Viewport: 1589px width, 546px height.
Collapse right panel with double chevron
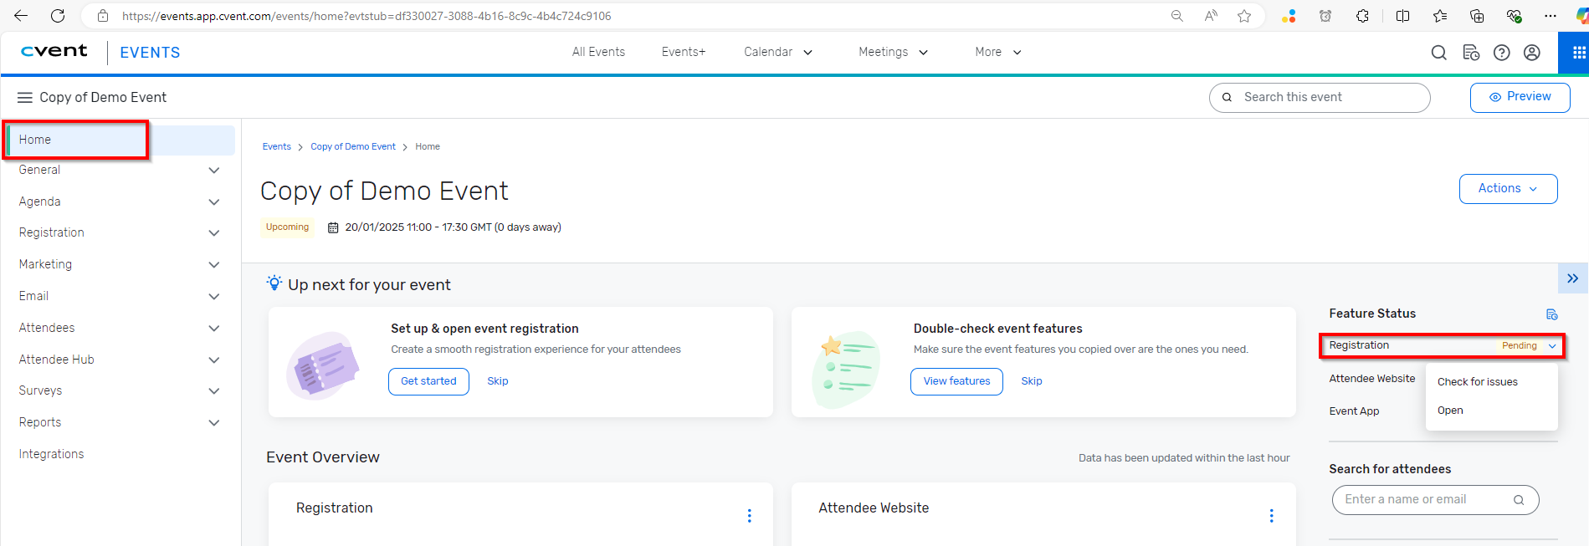[x=1573, y=278]
